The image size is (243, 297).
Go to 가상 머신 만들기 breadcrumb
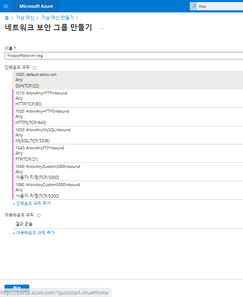click(57, 18)
